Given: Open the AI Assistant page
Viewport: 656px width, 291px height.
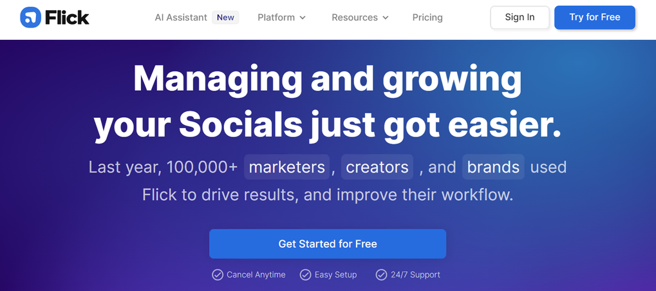Looking at the screenshot, I should (x=181, y=17).
